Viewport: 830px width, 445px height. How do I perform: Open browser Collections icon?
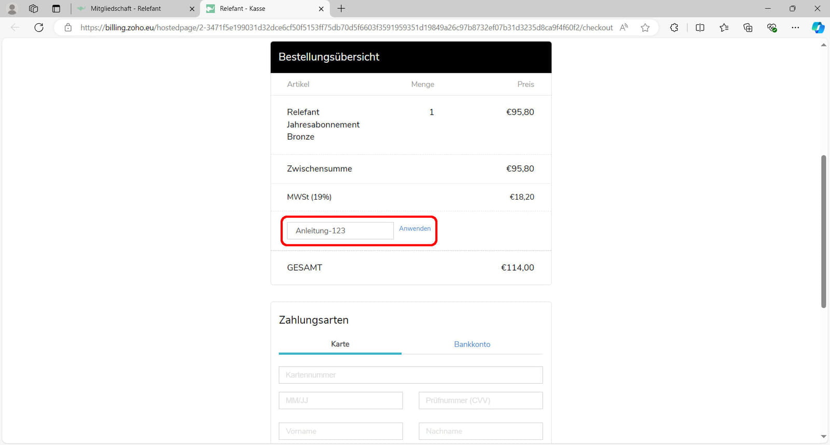[748, 27]
